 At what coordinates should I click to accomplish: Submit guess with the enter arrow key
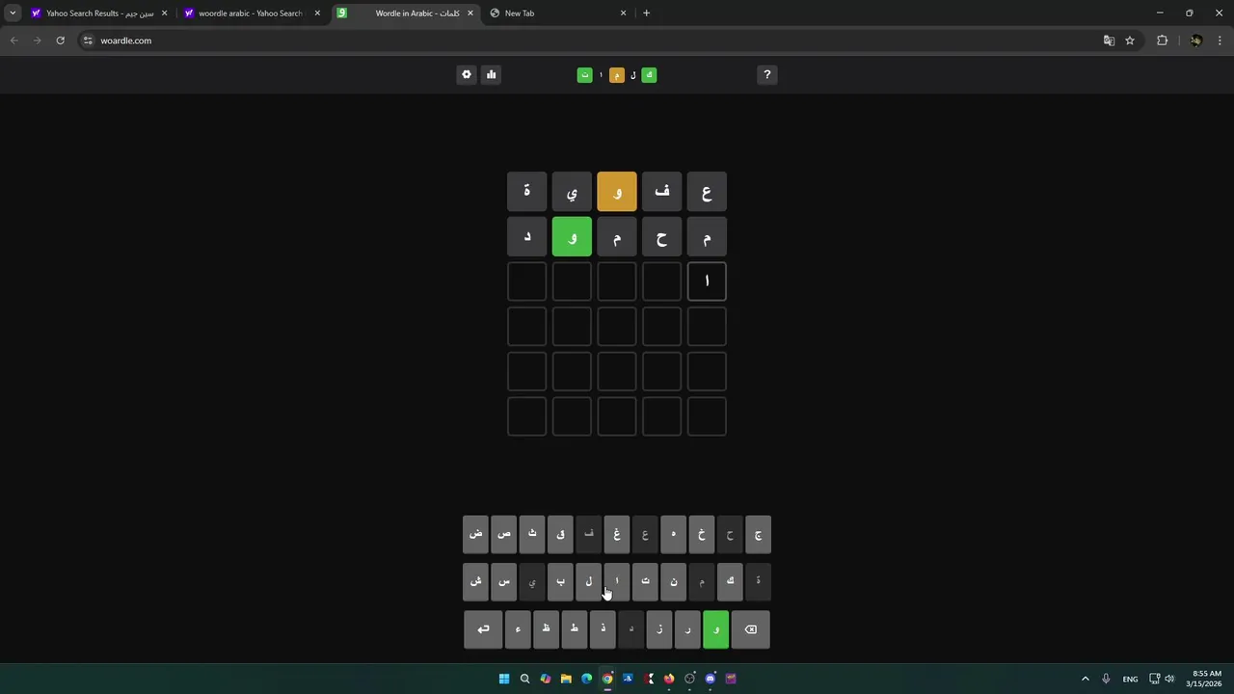point(483,629)
